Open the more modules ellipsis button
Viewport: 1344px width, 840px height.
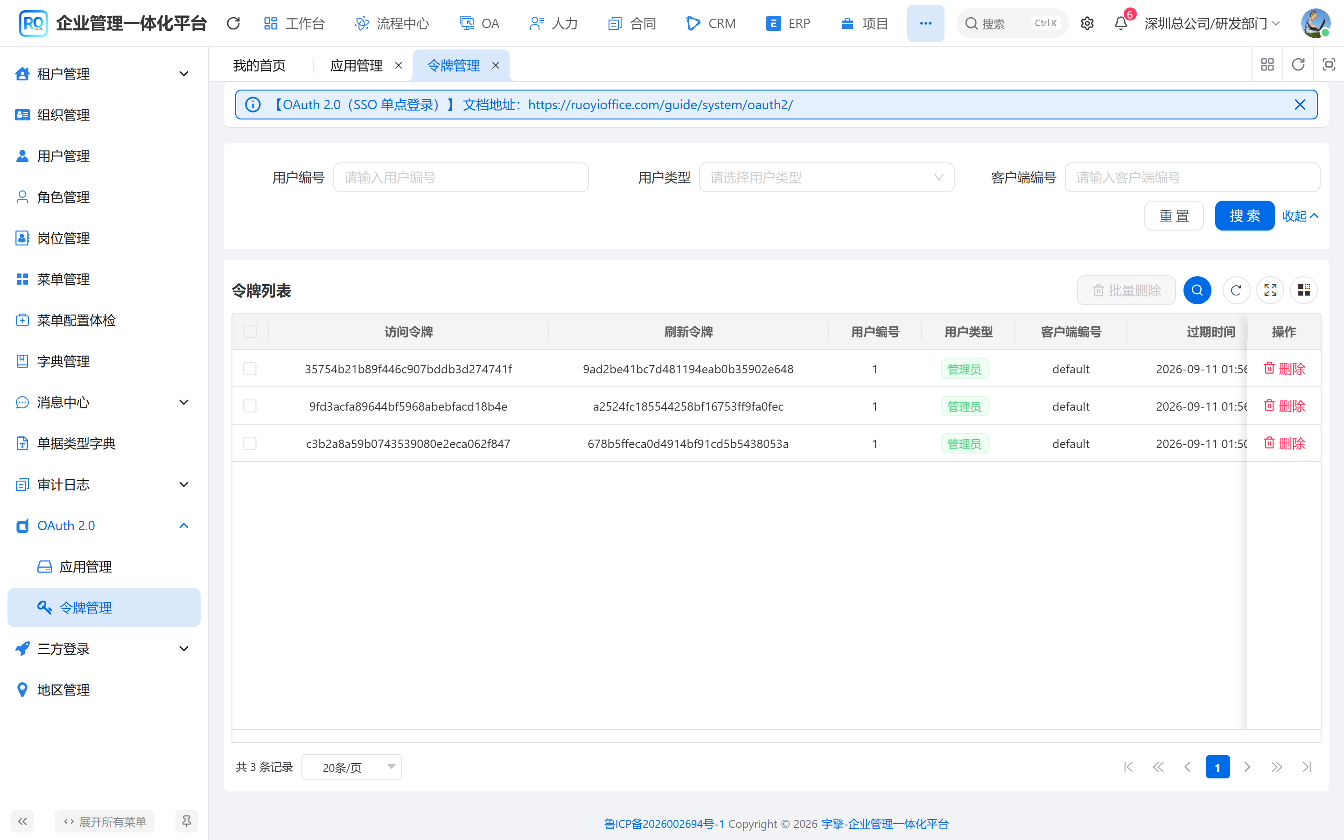tap(925, 23)
